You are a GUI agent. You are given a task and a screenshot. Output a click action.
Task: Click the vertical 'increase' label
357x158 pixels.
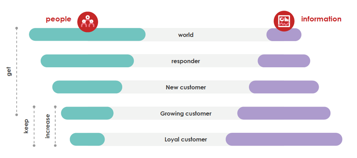(x=48, y=126)
